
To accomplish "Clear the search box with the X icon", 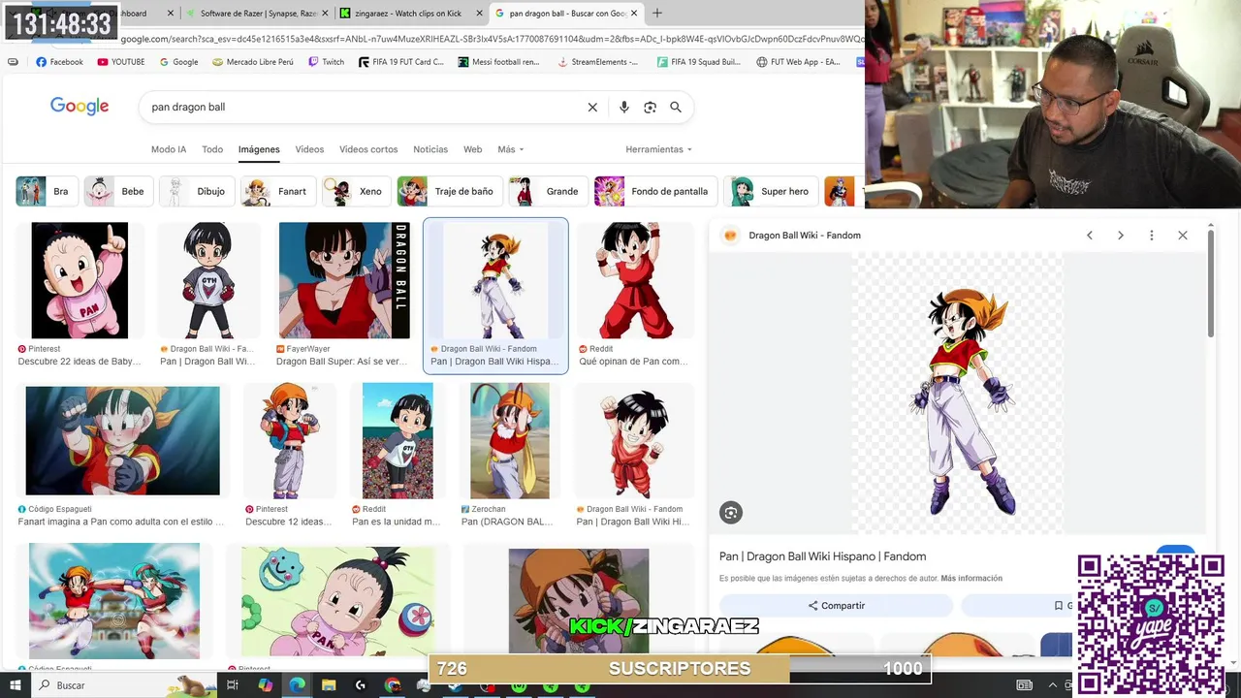I will pos(592,108).
